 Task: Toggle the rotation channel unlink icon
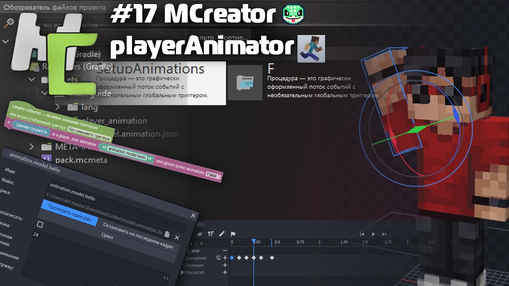pos(218,258)
